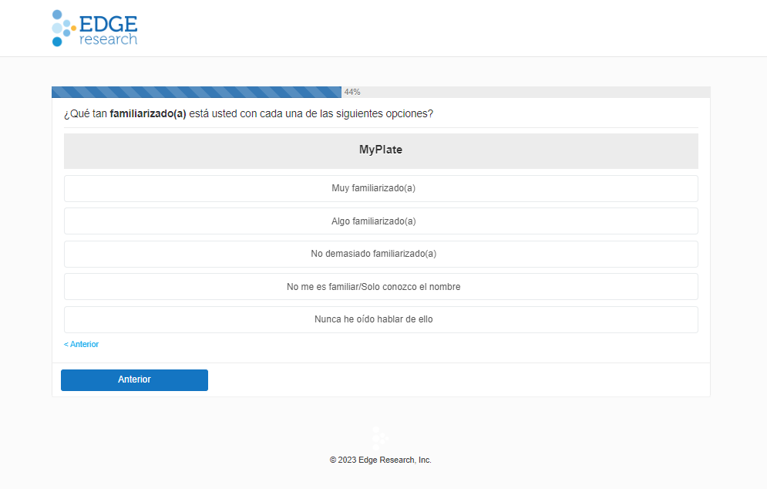Viewport: 767px width, 489px height.
Task: Select "Muy familiarizado(a)" option
Action: [381, 188]
